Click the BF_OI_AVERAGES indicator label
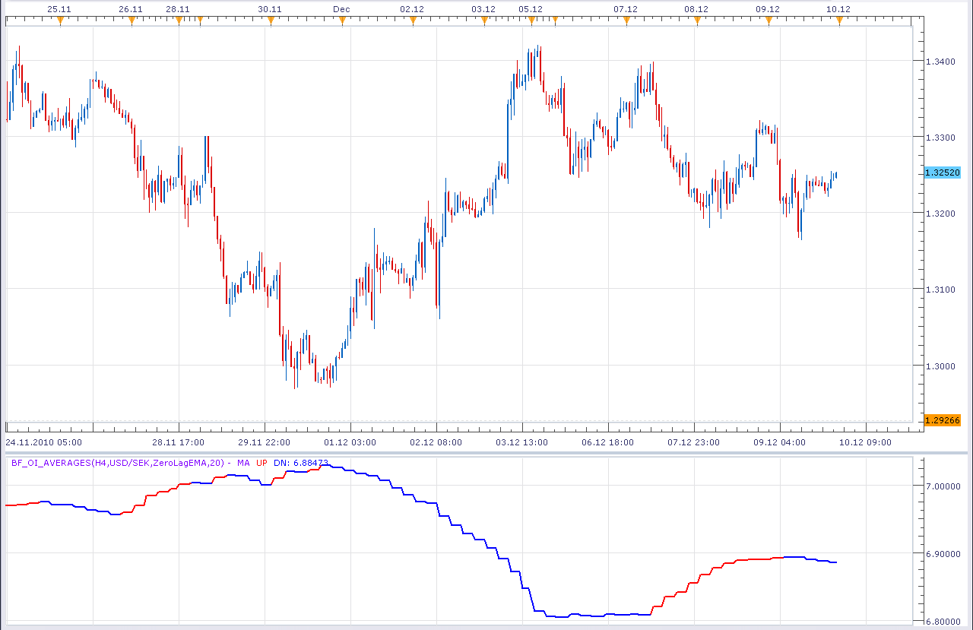The width and height of the screenshot is (973, 630). (x=118, y=462)
